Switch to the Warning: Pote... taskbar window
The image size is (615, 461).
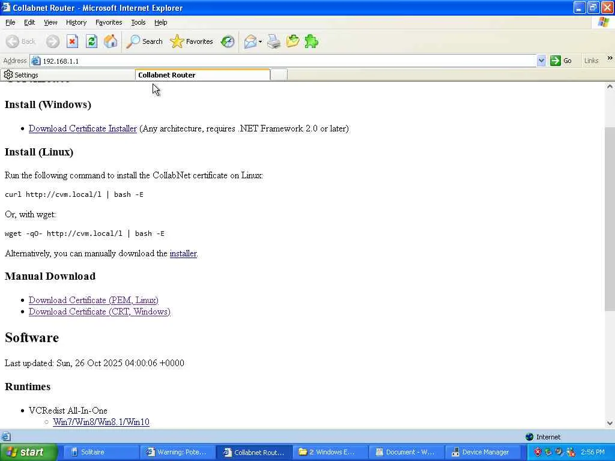click(x=177, y=452)
